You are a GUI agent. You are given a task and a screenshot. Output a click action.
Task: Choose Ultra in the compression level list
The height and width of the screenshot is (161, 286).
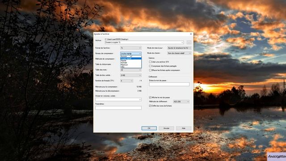tap(131, 67)
